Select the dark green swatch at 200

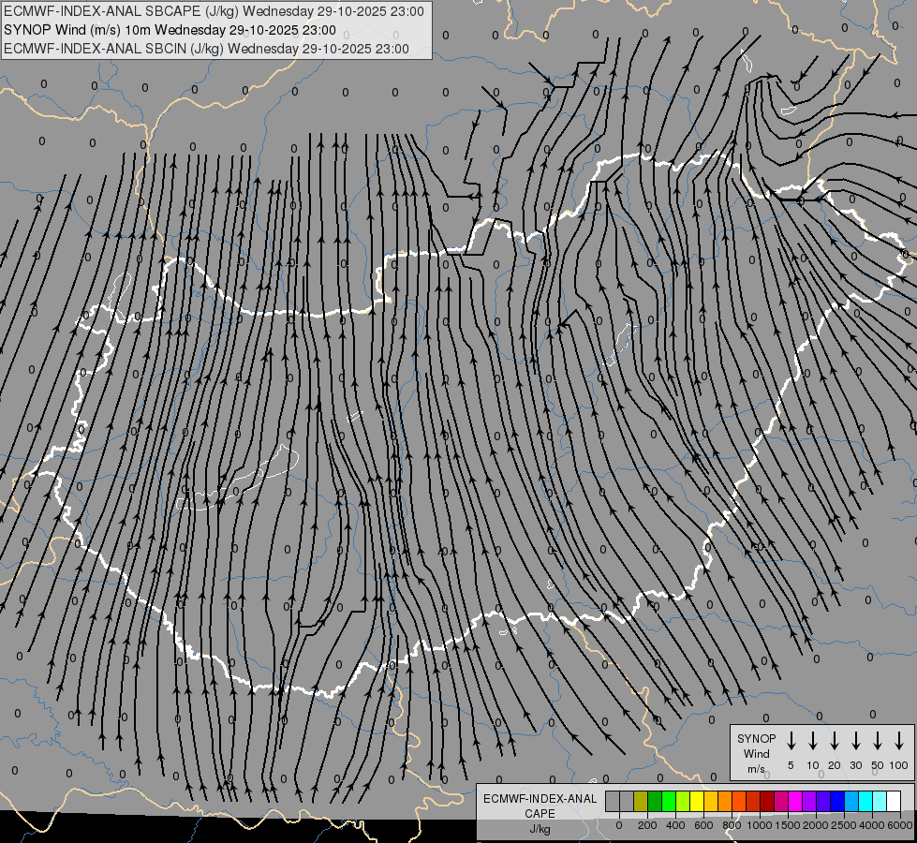(x=655, y=801)
